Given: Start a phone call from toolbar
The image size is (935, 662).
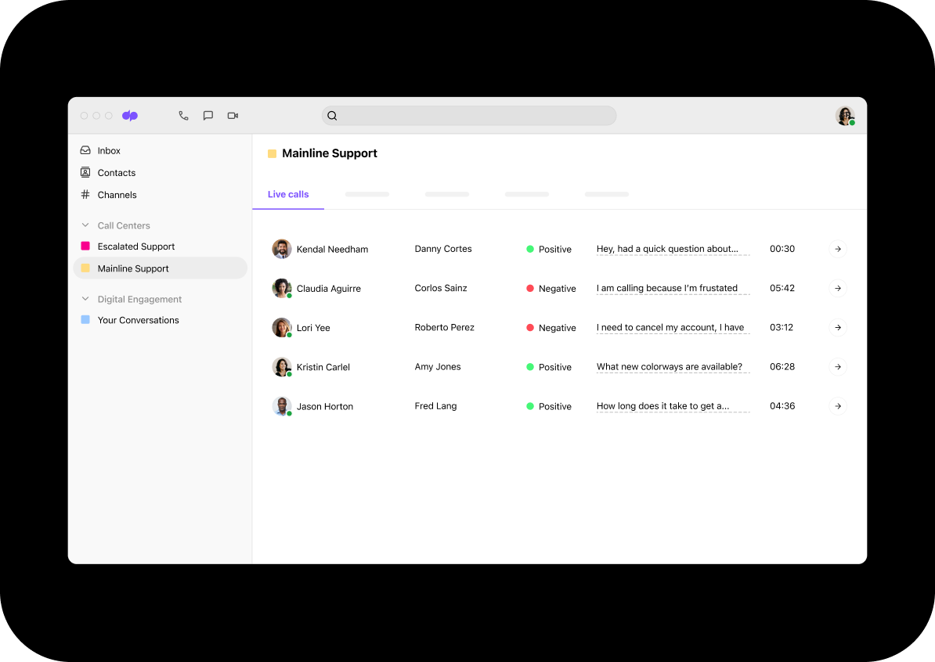Looking at the screenshot, I should point(184,116).
